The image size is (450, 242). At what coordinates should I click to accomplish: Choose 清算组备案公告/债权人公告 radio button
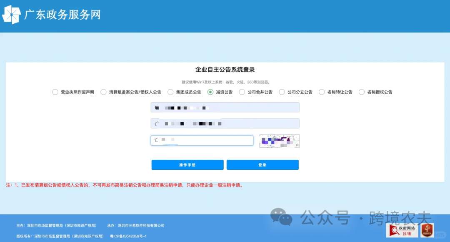[103, 92]
